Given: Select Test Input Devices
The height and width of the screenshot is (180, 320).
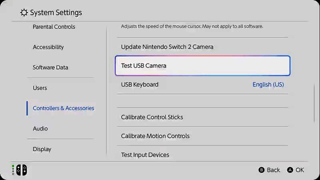Looking at the screenshot, I should [145, 155].
